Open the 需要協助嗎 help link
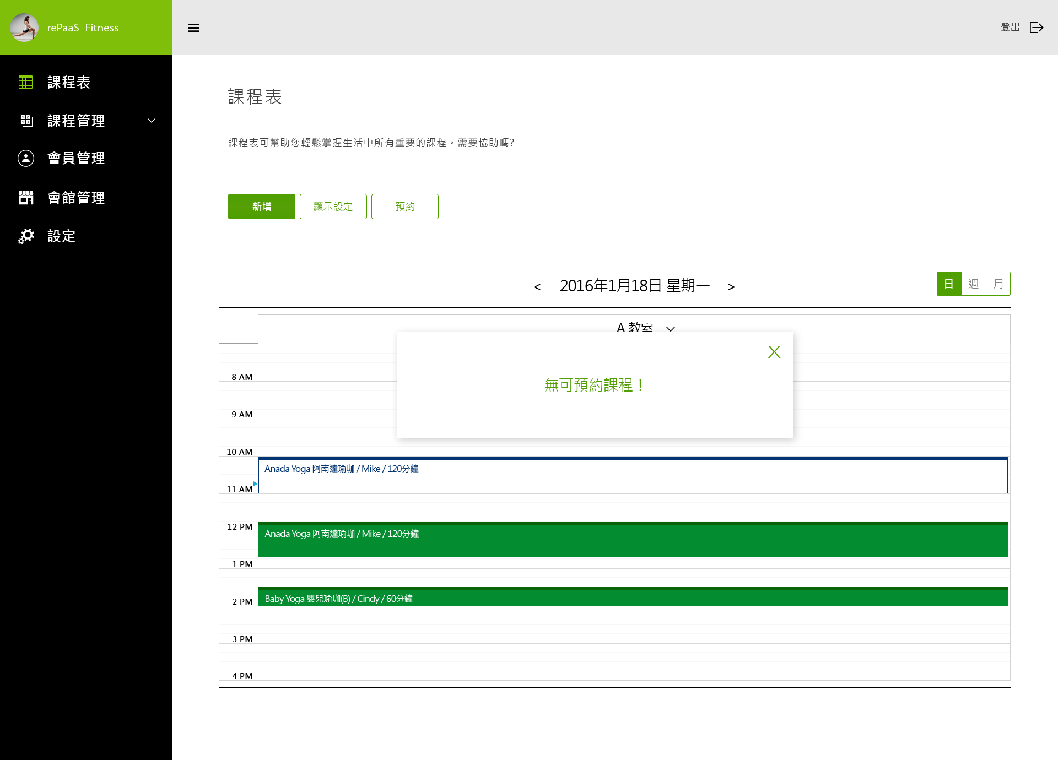Image resolution: width=1058 pixels, height=760 pixels. 483,143
